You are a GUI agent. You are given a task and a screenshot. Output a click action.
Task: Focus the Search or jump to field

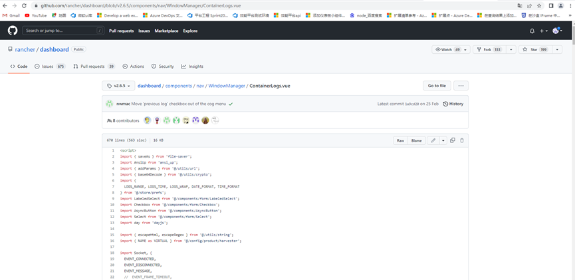(x=63, y=31)
